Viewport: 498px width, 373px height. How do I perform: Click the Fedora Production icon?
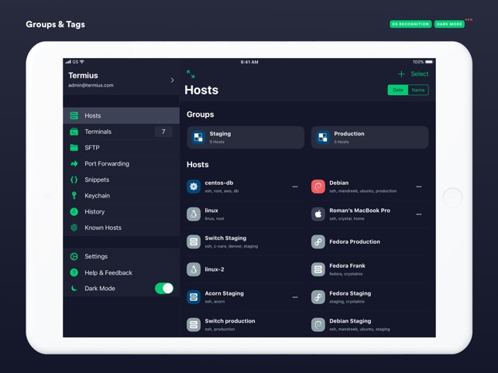[x=318, y=242]
